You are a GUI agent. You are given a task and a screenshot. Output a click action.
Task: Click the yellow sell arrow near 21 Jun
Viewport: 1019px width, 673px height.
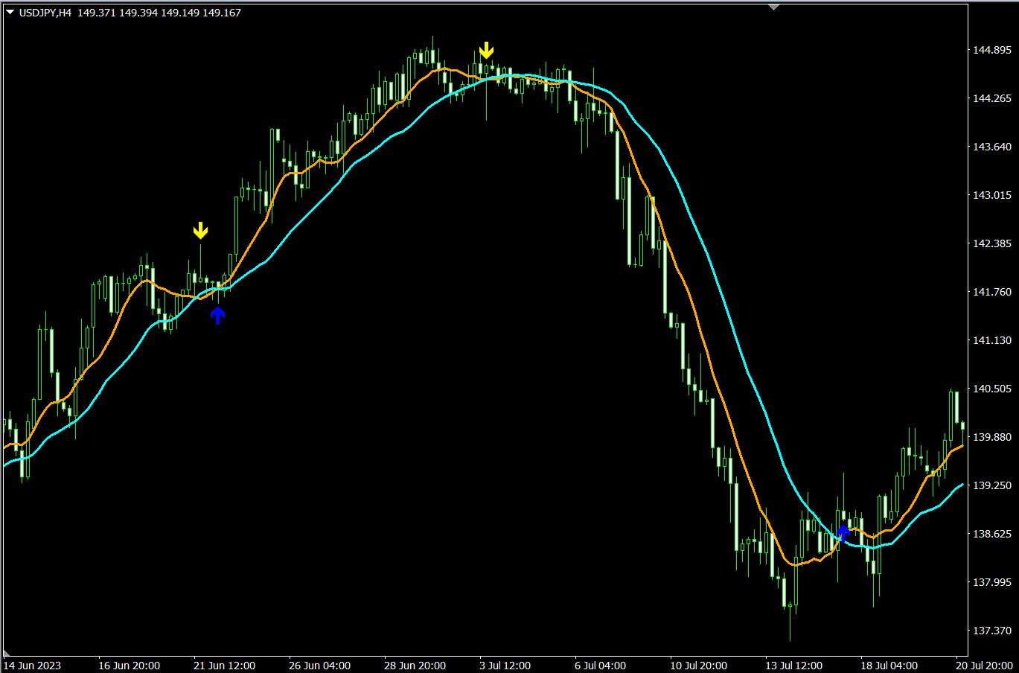199,231
